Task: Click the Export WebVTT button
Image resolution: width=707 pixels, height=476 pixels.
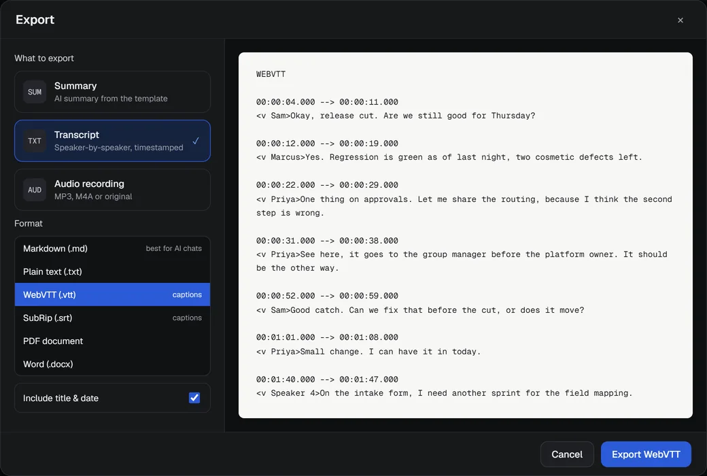Action: coord(646,454)
